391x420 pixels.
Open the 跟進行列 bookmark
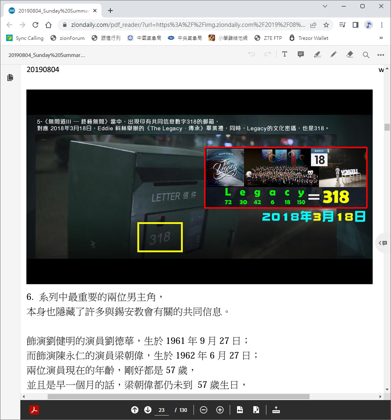click(106, 38)
